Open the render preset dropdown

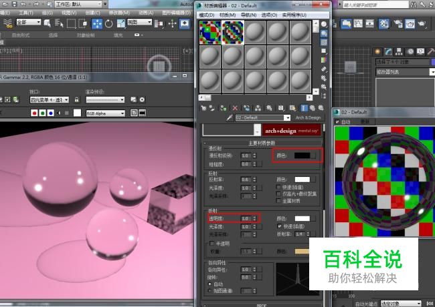point(105,99)
